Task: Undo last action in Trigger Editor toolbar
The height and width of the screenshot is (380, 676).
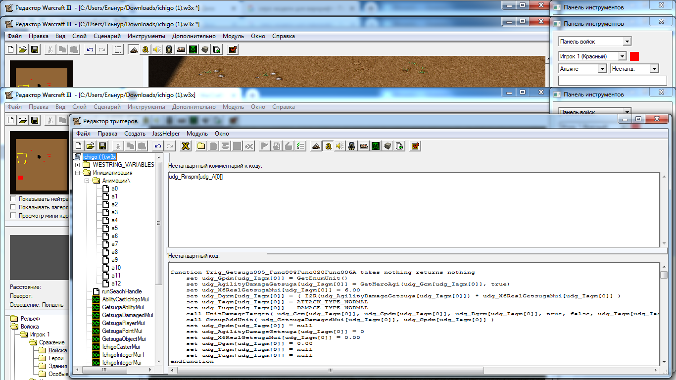Action: (x=158, y=146)
